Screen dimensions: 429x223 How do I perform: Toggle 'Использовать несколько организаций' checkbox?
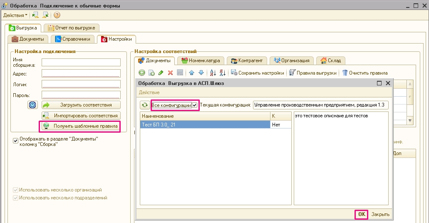pos(16,190)
